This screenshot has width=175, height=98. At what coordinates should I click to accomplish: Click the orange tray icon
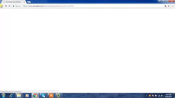point(150,96)
